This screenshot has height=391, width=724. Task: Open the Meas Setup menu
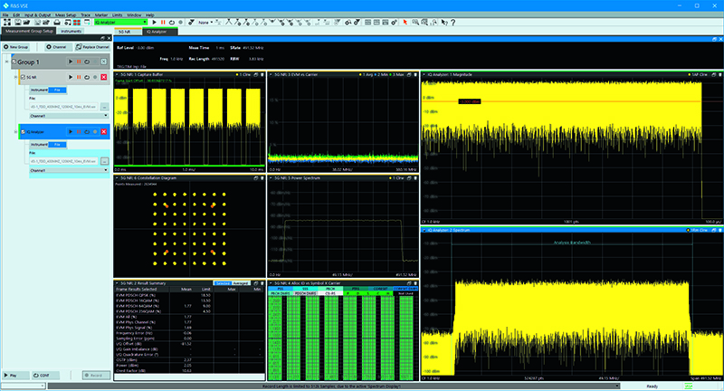66,15
